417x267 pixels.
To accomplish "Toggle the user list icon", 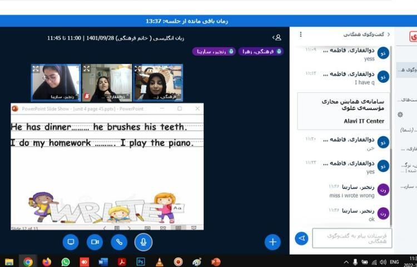I will click(x=277, y=37).
